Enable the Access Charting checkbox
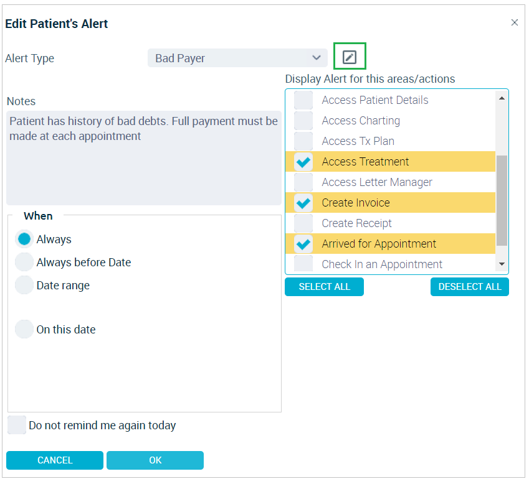529x484 pixels. point(303,121)
